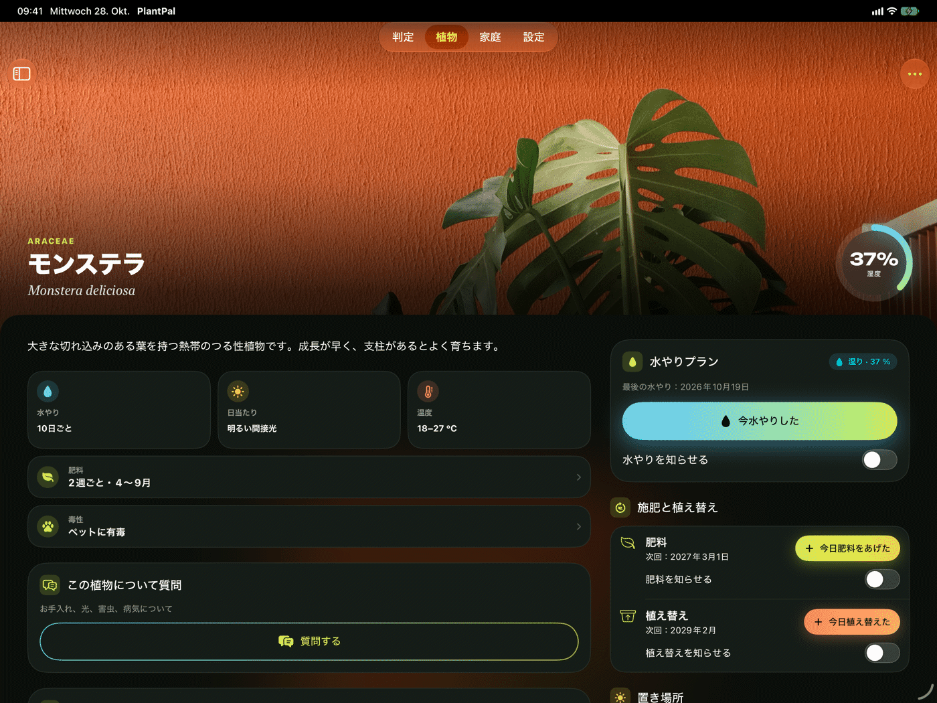Viewport: 937px width, 703px height.
Task: Click the droplet icon beside 水やりプラン
Action: (x=632, y=362)
